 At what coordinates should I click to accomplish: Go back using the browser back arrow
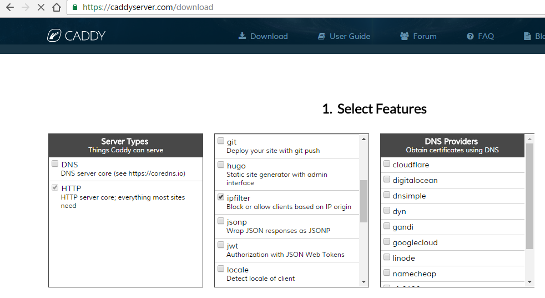tap(10, 7)
